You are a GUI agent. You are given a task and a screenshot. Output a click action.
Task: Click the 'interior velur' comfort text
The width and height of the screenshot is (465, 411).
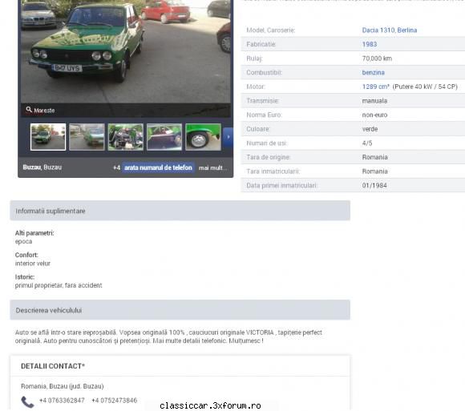coord(33,264)
